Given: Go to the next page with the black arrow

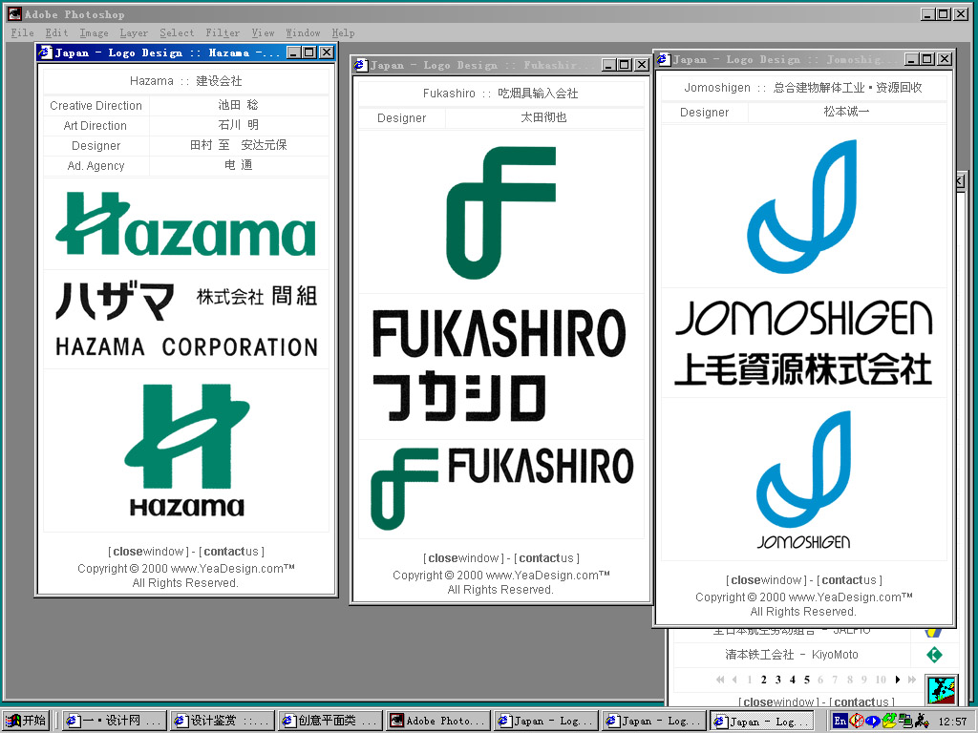Looking at the screenshot, I should (x=898, y=680).
